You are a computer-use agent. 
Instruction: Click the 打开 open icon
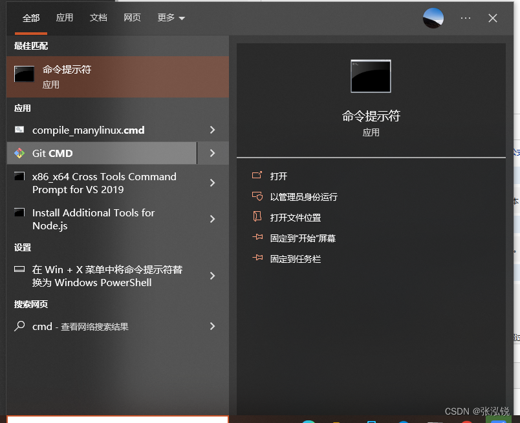pos(257,175)
